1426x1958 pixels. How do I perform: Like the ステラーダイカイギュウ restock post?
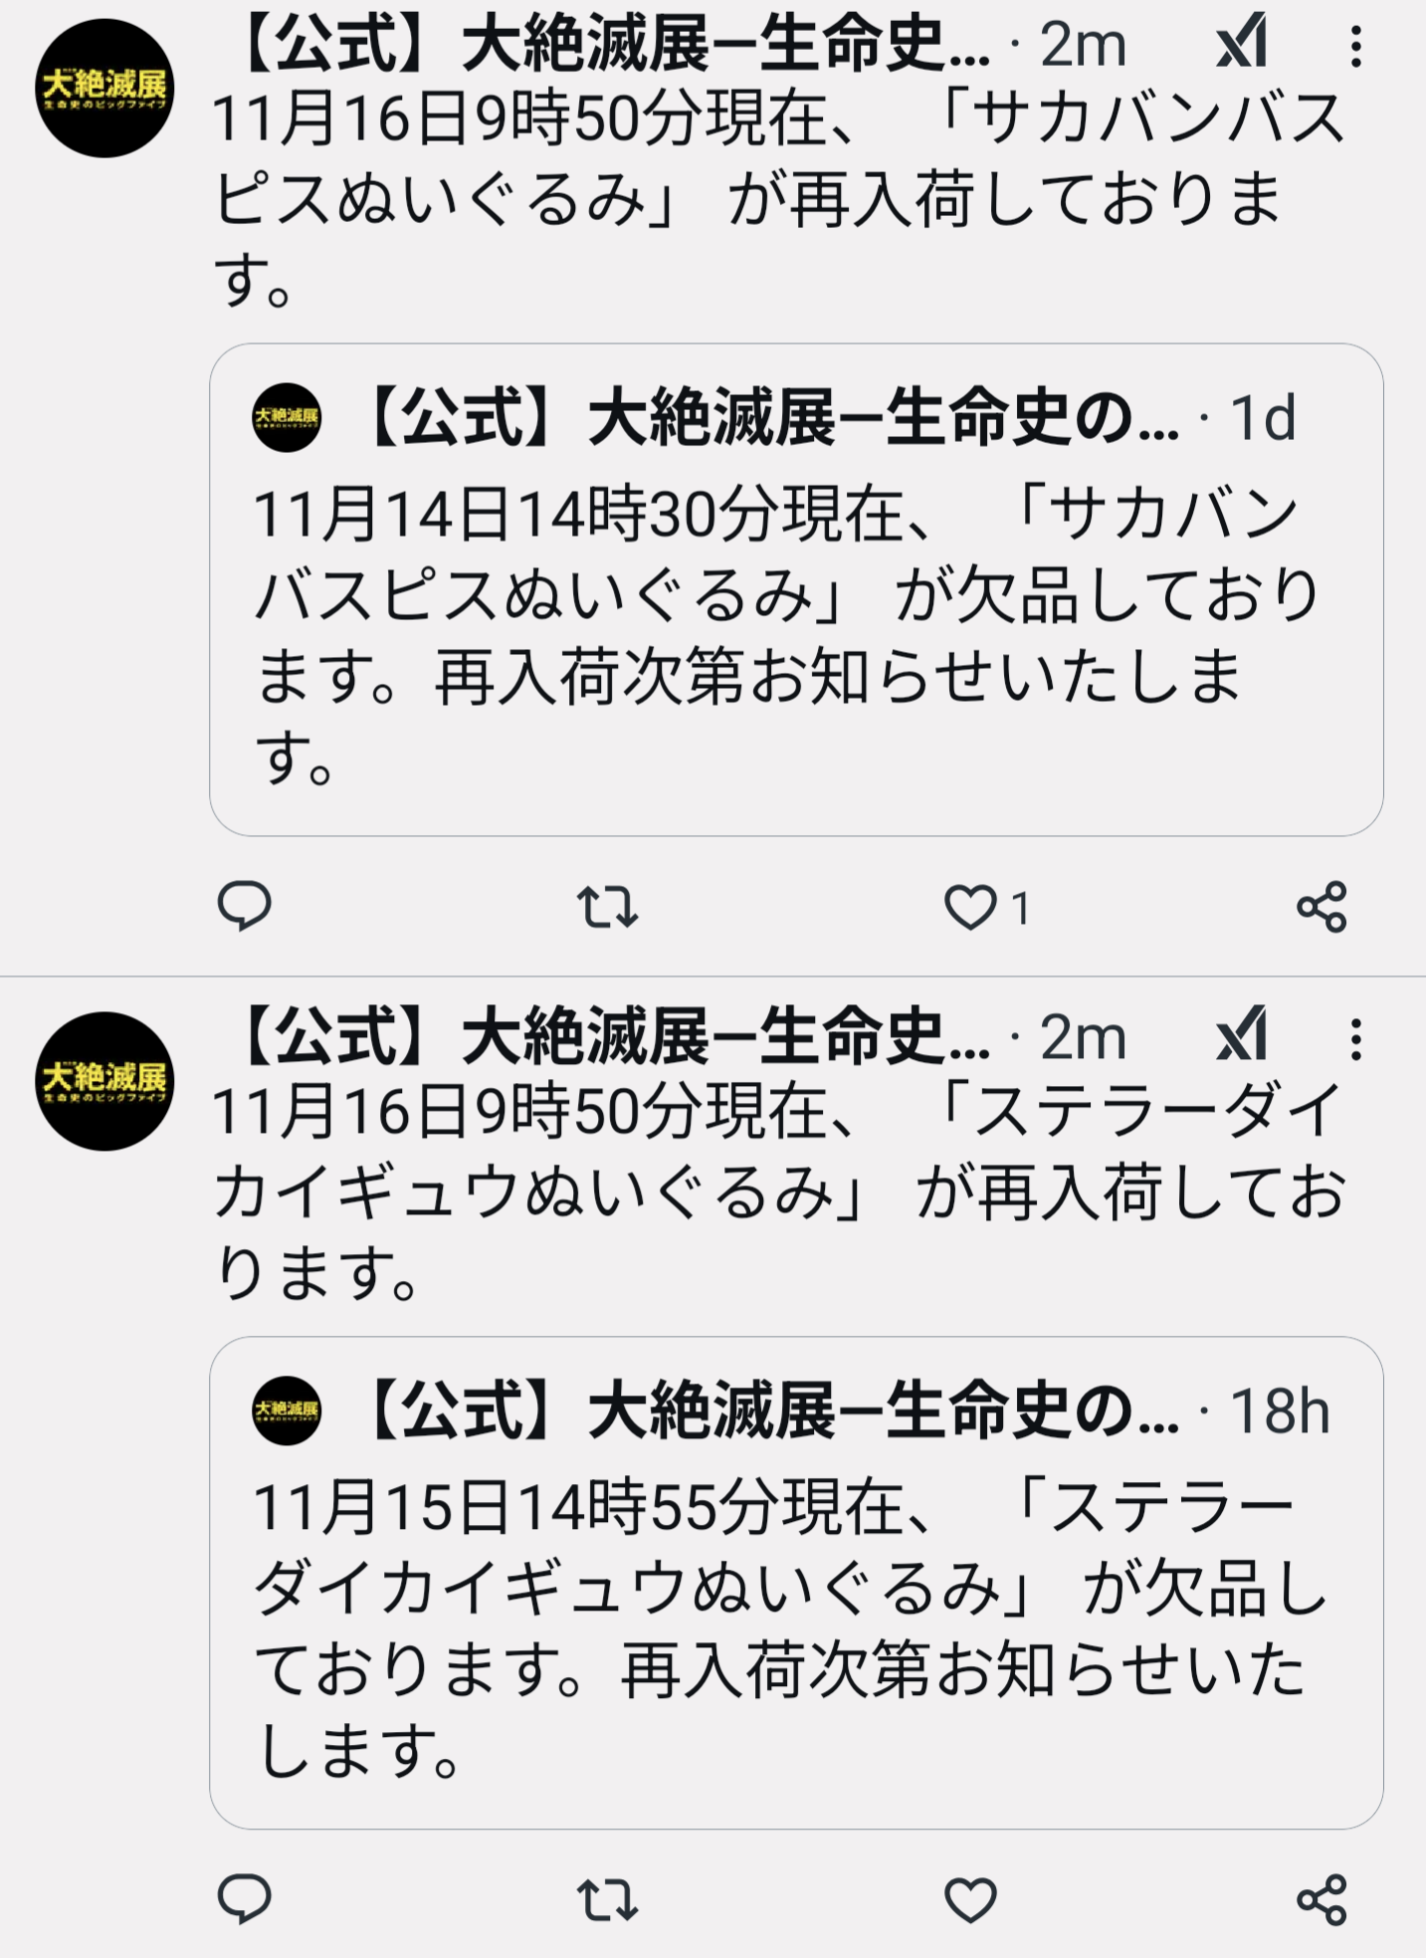coord(970,1899)
